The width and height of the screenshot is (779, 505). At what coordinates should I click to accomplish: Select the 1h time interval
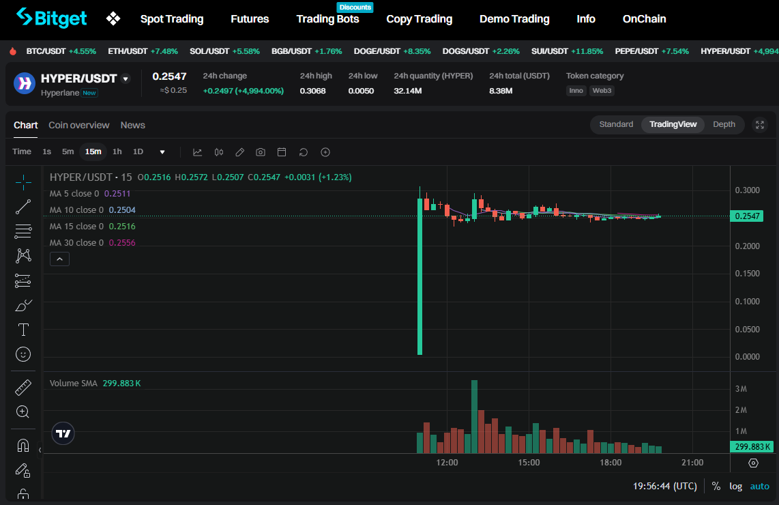(x=117, y=151)
